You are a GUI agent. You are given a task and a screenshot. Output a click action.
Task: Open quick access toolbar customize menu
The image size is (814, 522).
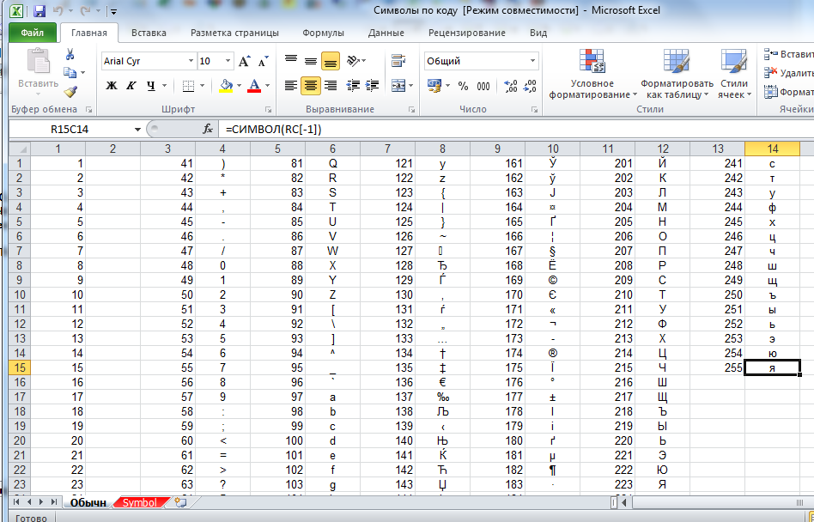coord(113,11)
